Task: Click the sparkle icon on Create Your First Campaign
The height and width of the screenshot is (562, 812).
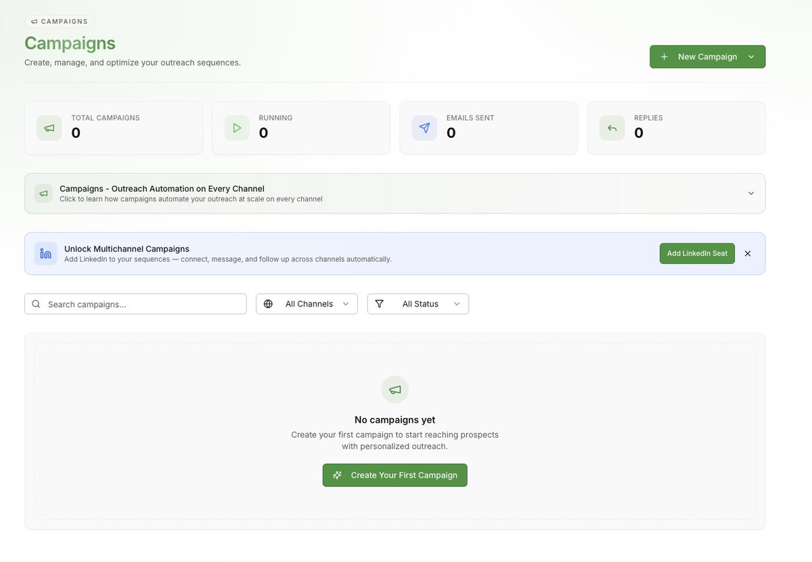Action: [337, 475]
